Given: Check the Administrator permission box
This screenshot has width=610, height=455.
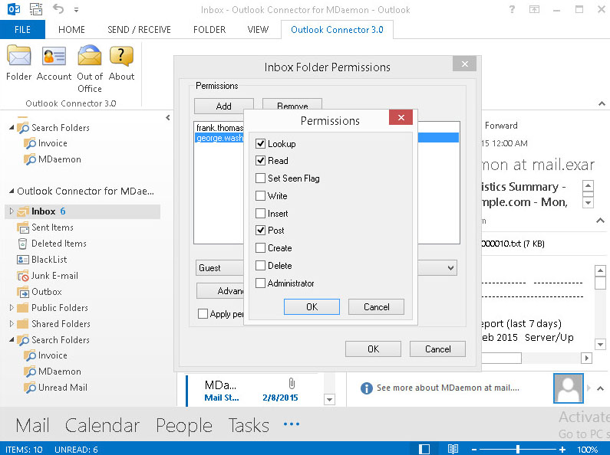Looking at the screenshot, I should 261,283.
